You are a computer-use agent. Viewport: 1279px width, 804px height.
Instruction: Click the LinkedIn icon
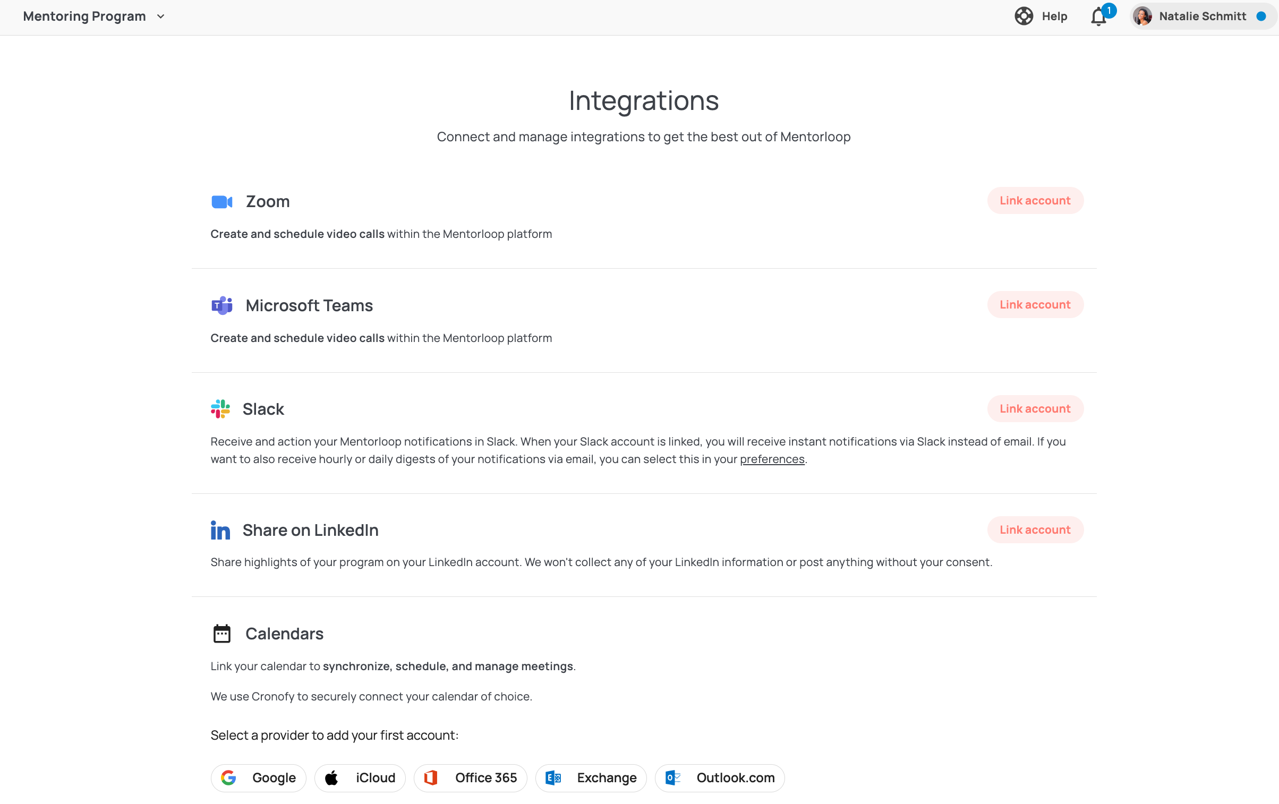(220, 529)
